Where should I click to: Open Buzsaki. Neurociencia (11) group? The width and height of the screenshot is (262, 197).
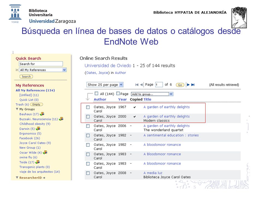[x=38, y=119]
